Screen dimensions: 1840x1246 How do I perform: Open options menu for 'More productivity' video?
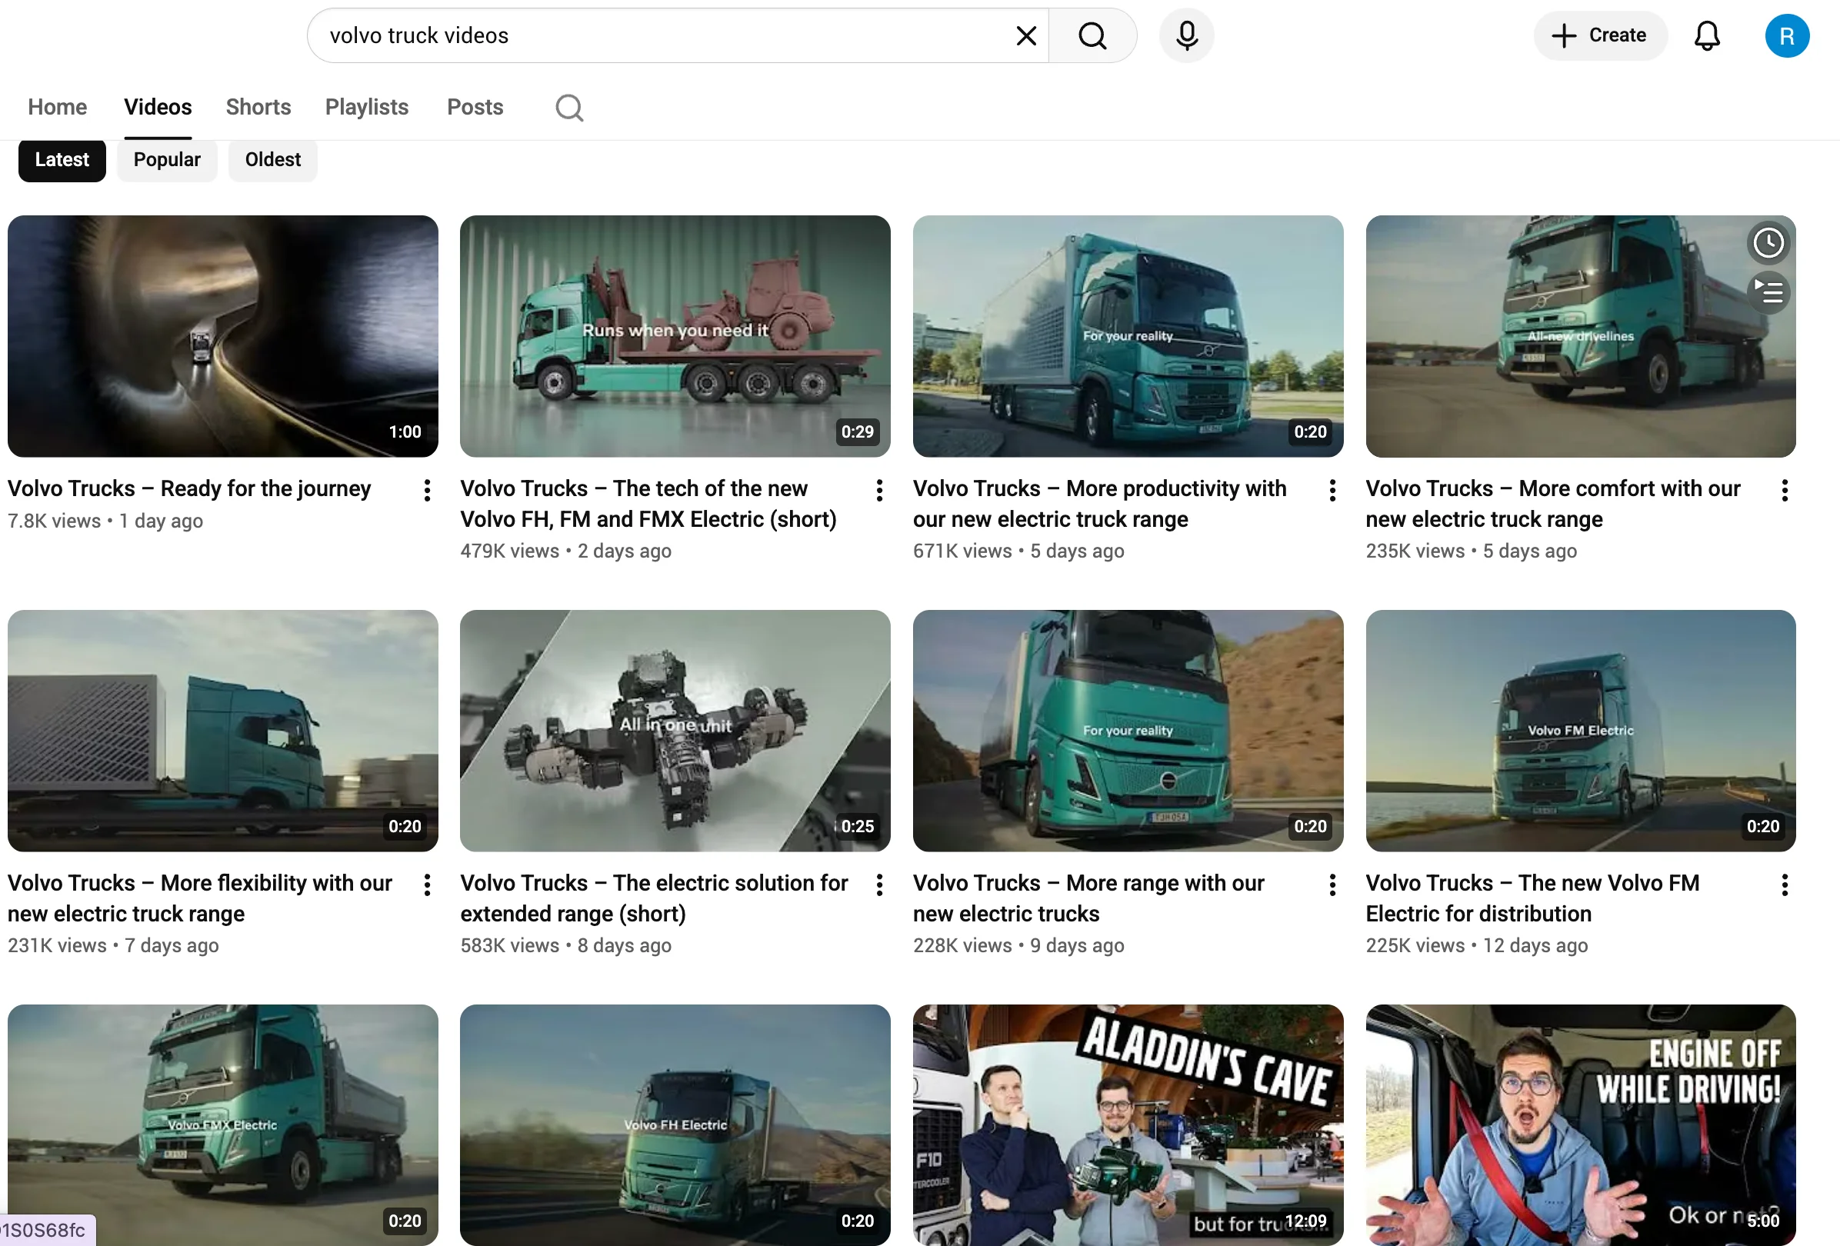point(1332,491)
